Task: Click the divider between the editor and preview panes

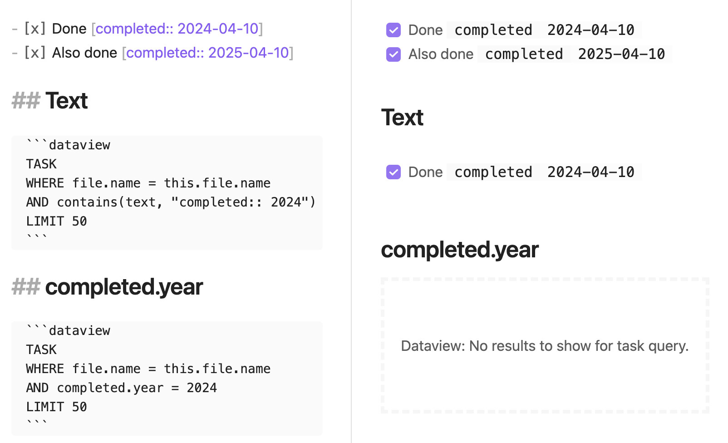Action: (x=351, y=221)
